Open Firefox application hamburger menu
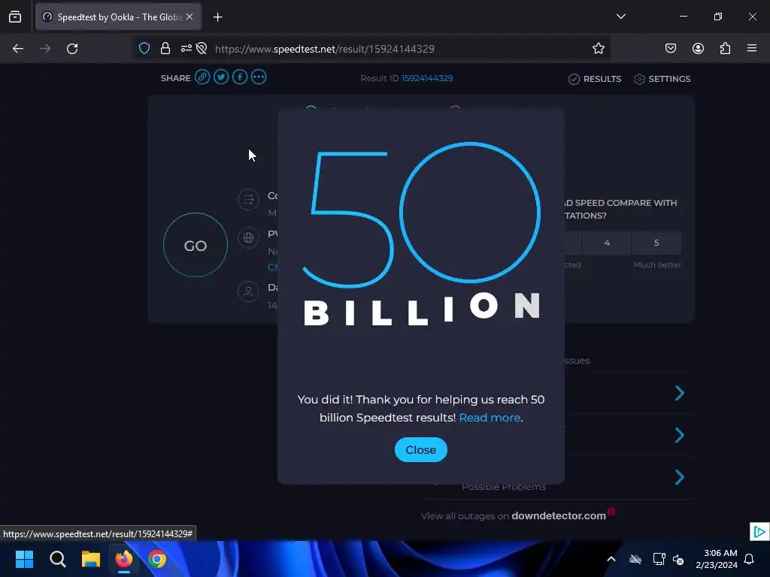Viewport: 770px width, 577px height. click(x=752, y=49)
